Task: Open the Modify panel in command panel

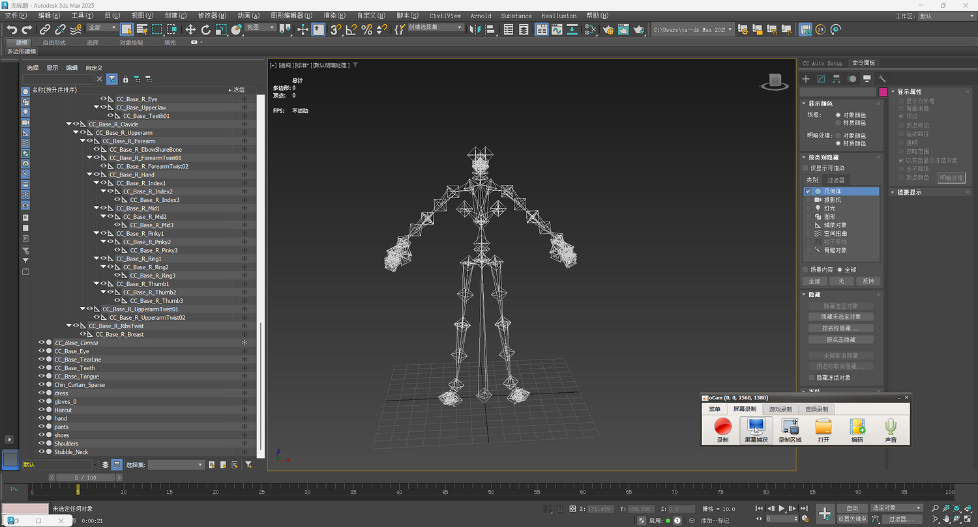Action: point(821,79)
